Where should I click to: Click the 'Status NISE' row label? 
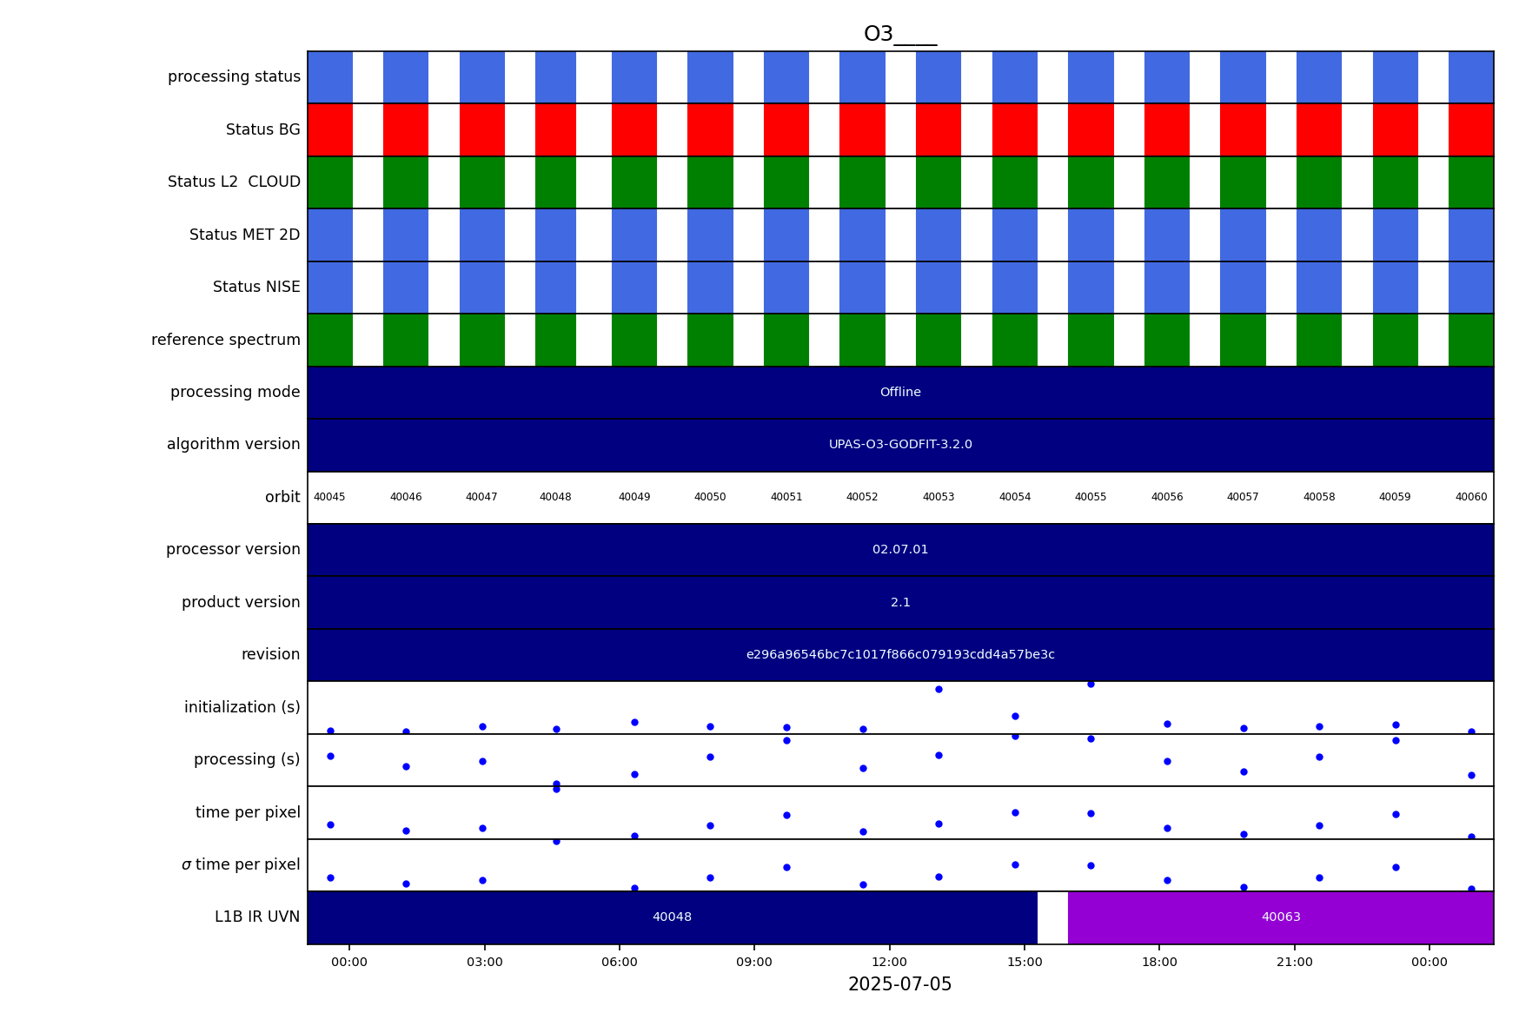[x=256, y=288]
